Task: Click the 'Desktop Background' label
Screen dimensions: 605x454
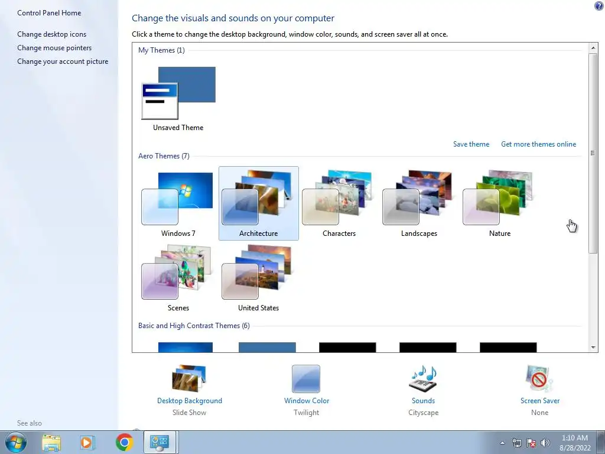Action: tap(190, 401)
